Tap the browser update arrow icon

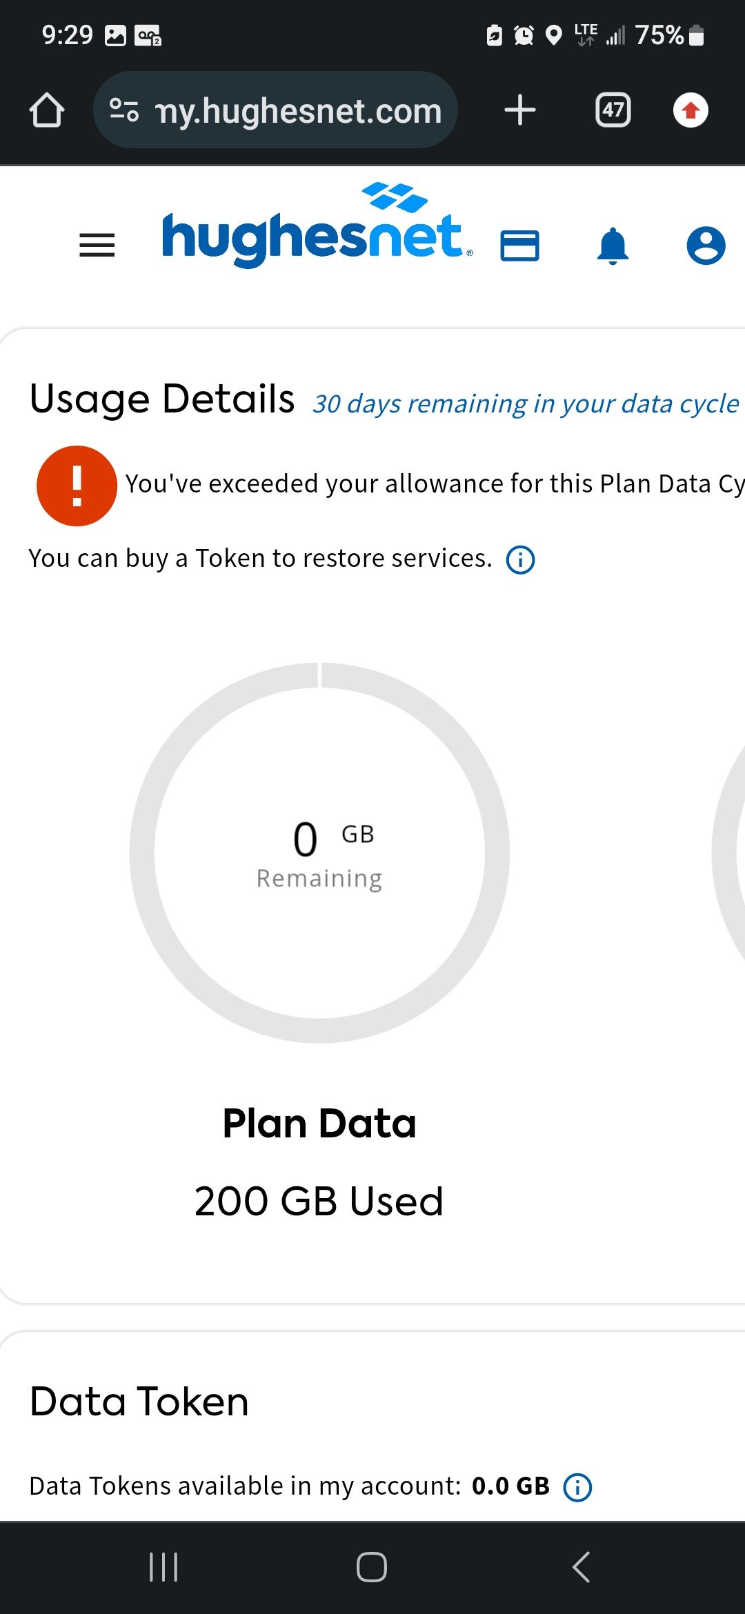[691, 110]
